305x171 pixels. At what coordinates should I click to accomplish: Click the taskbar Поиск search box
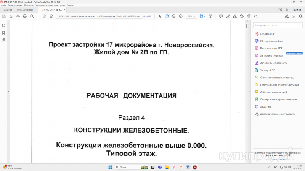[132, 167]
